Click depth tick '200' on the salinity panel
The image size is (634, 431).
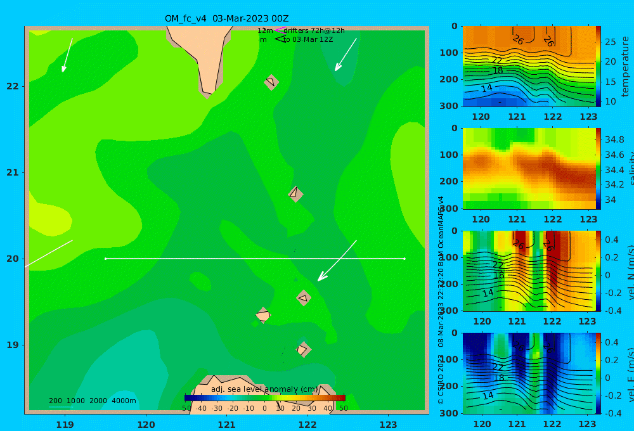tap(448, 181)
